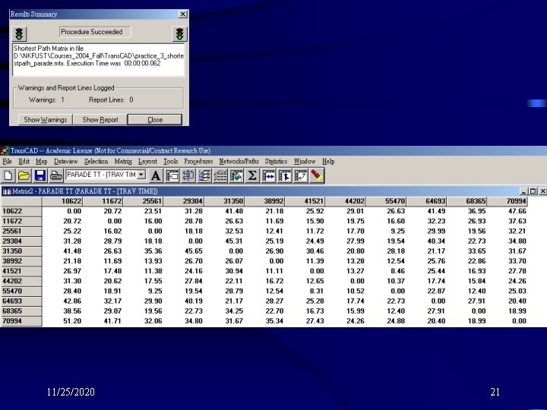Click the Print toolbar icon
Viewport: 547px width, 410px height.
pyautogui.click(x=55, y=175)
